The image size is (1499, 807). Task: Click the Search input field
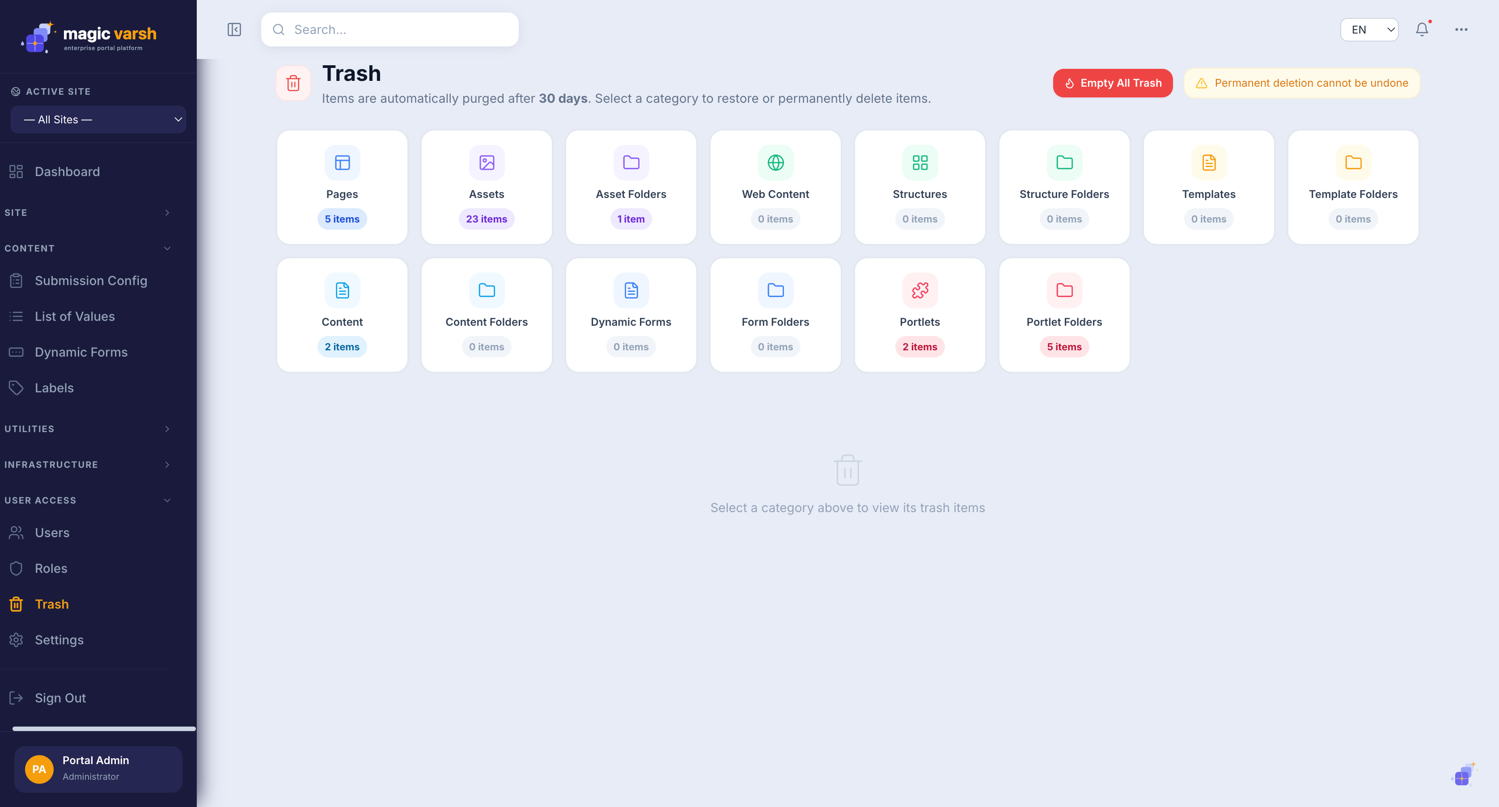(390, 29)
